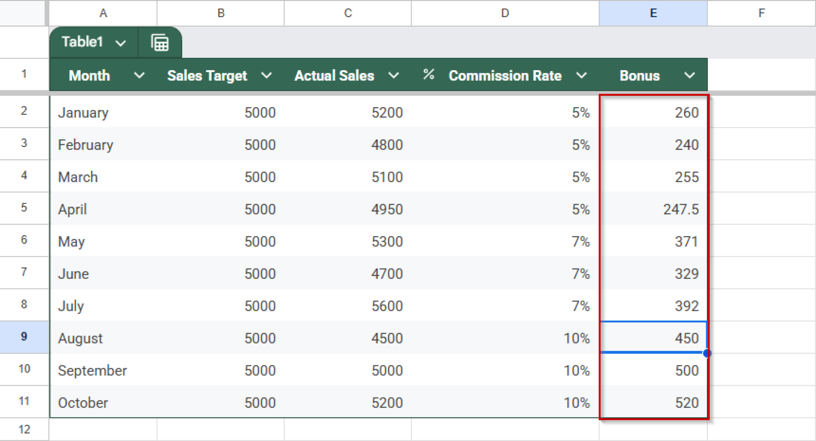
Task: Select the 10% commission rate cell for September
Action: point(505,370)
